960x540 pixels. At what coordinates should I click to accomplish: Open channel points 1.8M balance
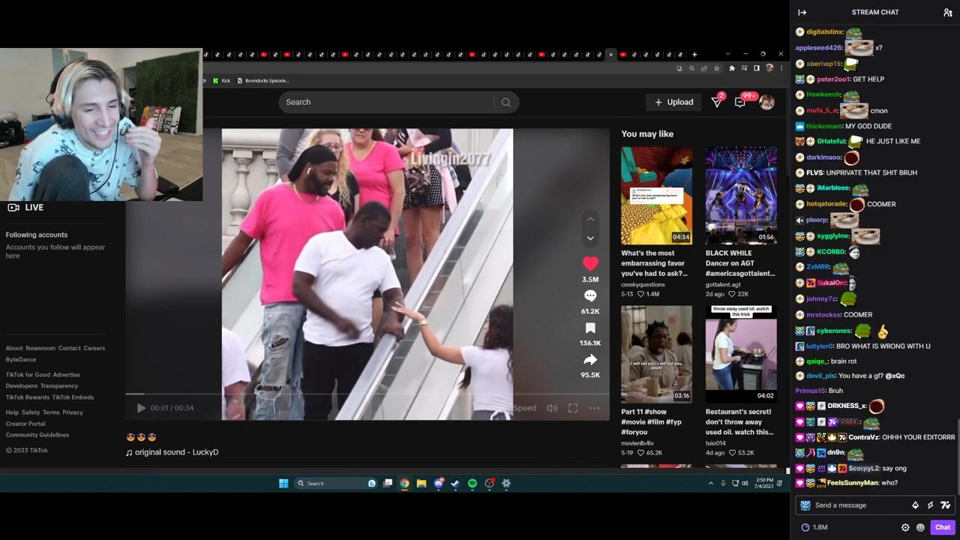[x=814, y=527]
